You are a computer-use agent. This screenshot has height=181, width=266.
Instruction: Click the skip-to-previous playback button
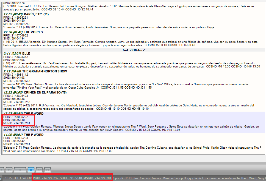[1, 170]
